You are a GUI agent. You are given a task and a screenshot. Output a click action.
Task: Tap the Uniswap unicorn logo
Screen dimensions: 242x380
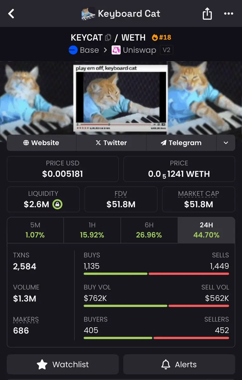(x=116, y=50)
